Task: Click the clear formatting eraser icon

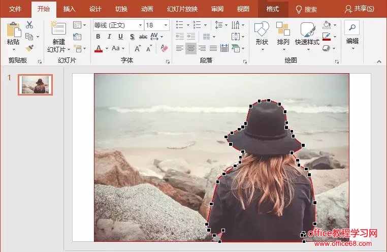Action: pos(164,48)
